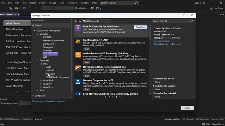Go to results page 5

click(x=120, y=97)
